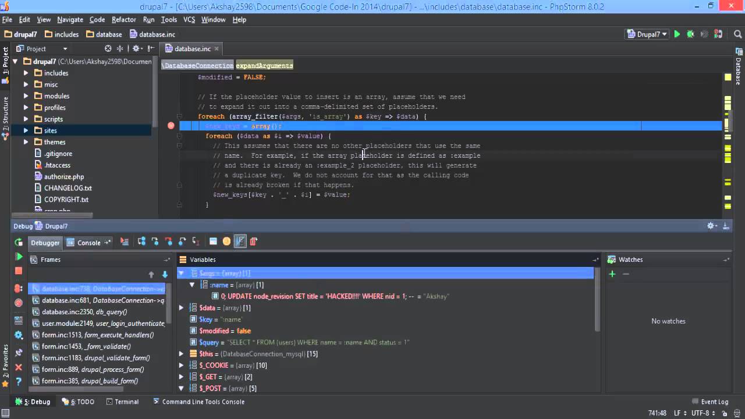Open Command Line Tools Console

click(198, 402)
